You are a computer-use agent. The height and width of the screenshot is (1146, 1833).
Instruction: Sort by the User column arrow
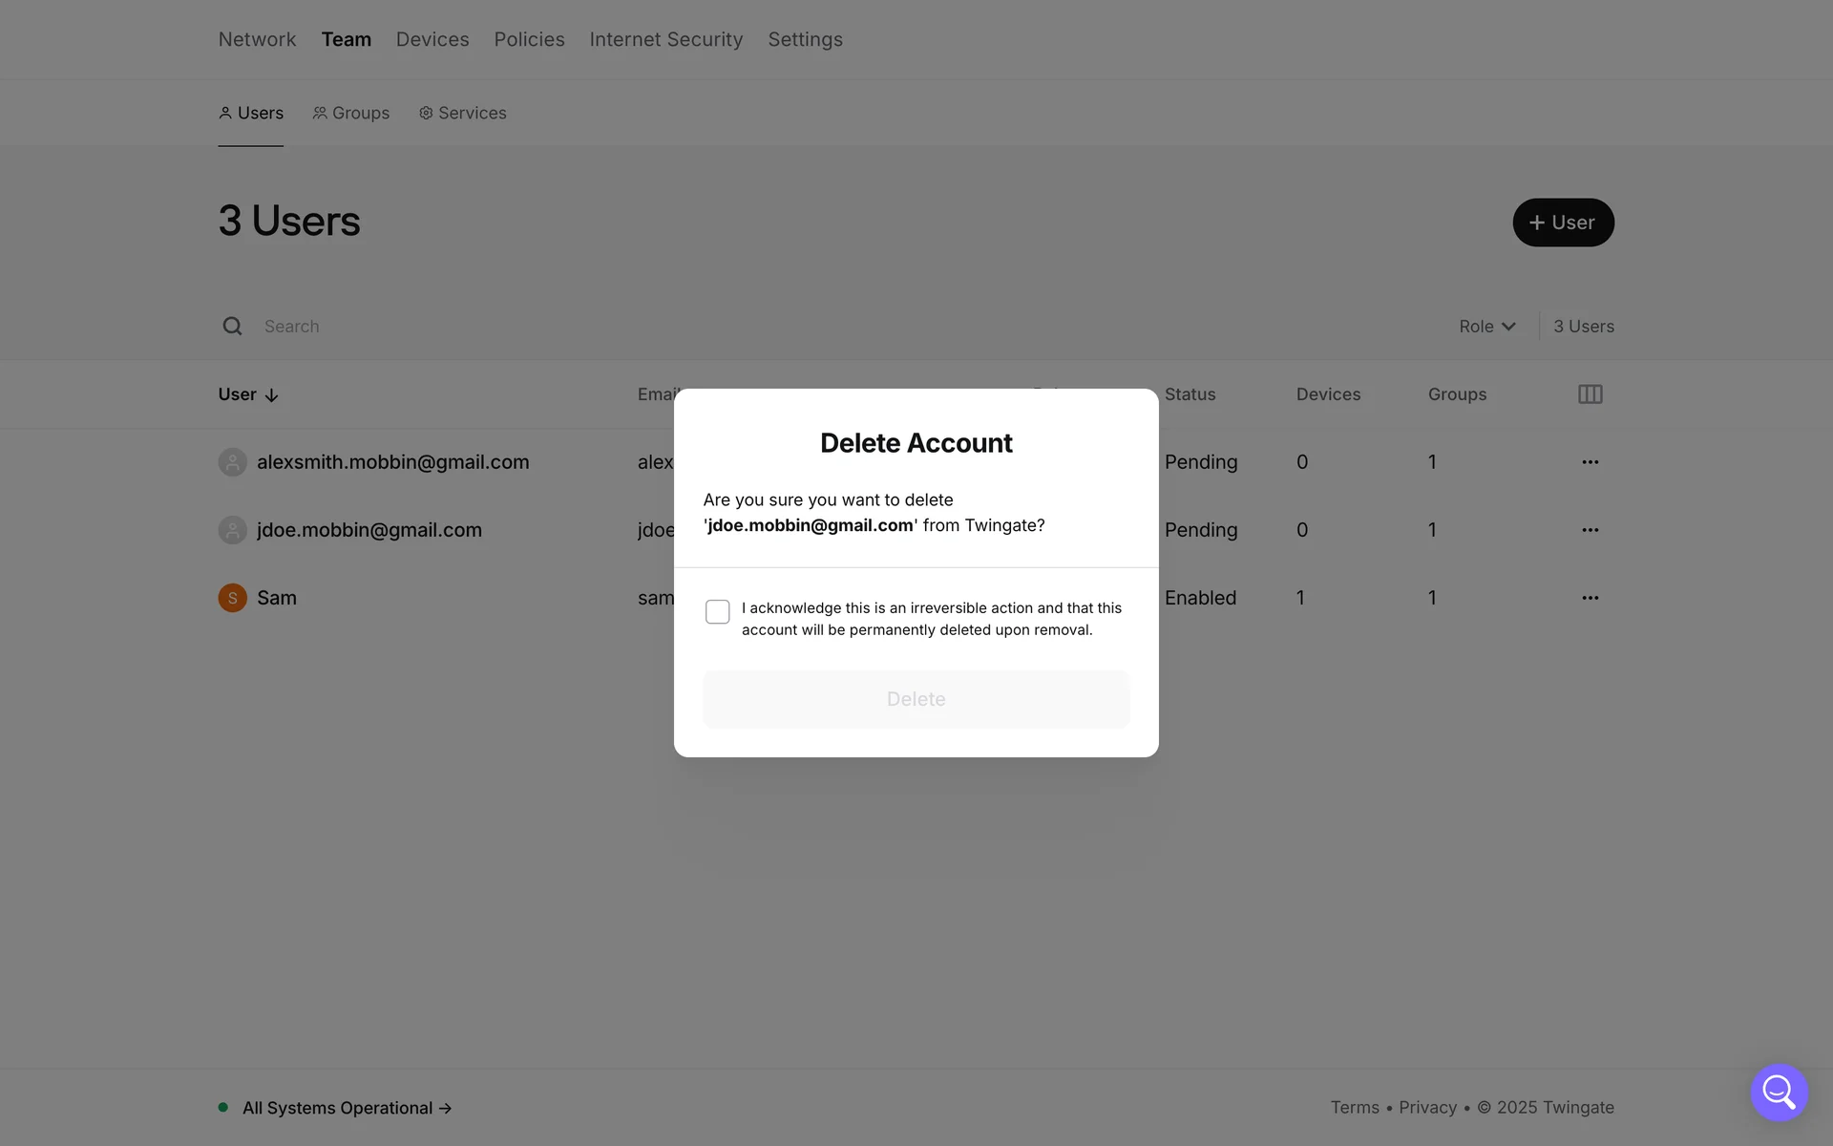tap(271, 395)
